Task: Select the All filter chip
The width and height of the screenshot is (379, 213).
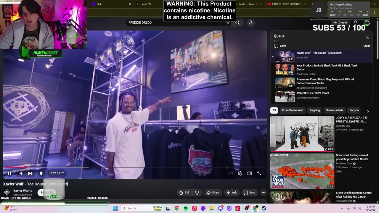Action: [x=274, y=110]
